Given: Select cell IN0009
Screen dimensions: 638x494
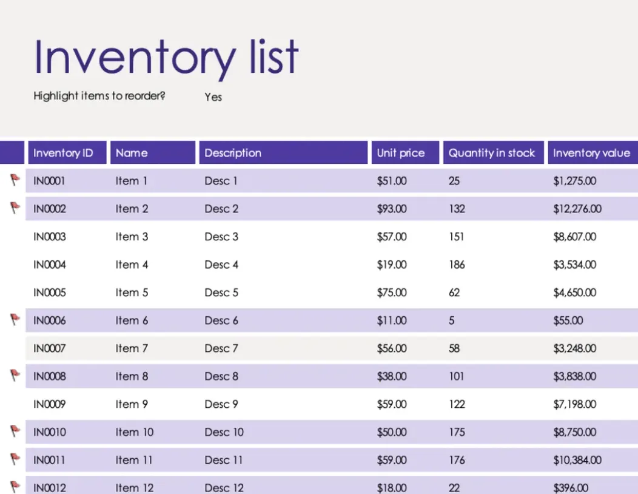Looking at the screenshot, I should [x=49, y=404].
